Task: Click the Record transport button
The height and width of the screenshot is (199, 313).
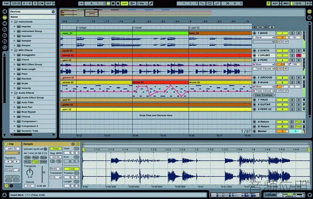Action: pyautogui.click(x=118, y=3)
